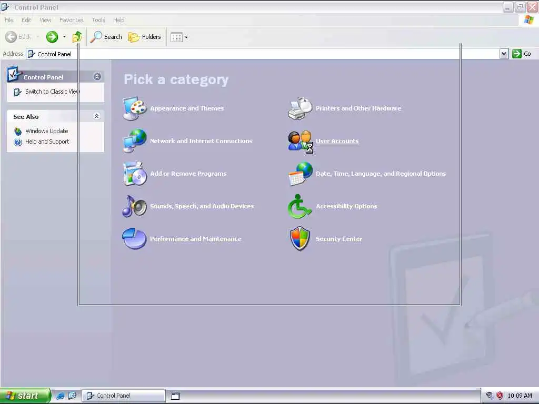
Task: Click the Sounds, Speech, and Audio Devices icon
Action: coord(134,206)
